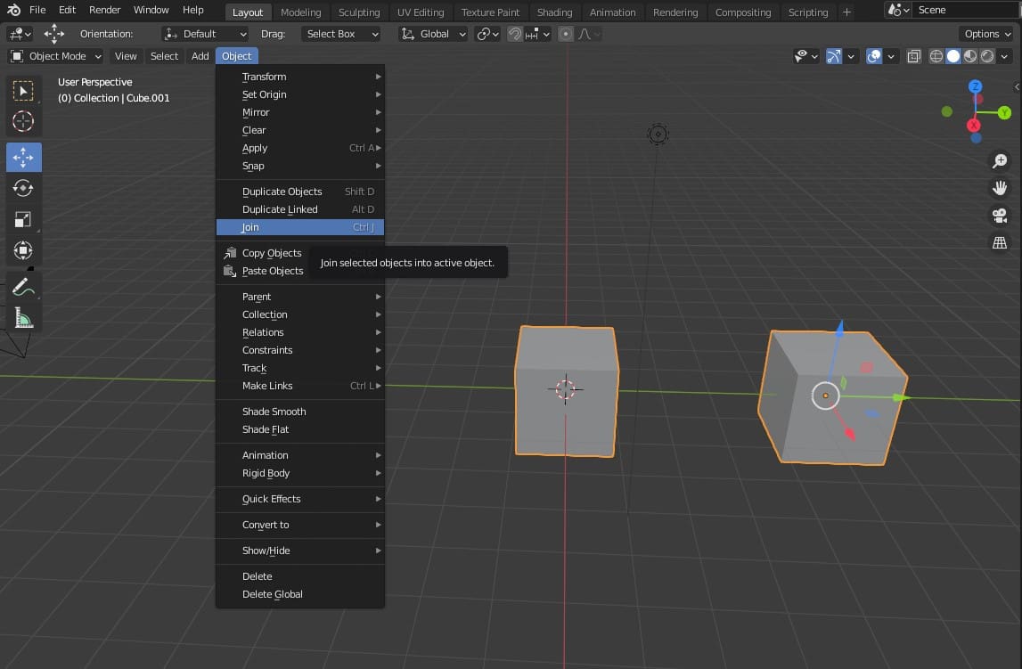Add a workspace with plus icon
The height and width of the screenshot is (669, 1022).
(846, 12)
